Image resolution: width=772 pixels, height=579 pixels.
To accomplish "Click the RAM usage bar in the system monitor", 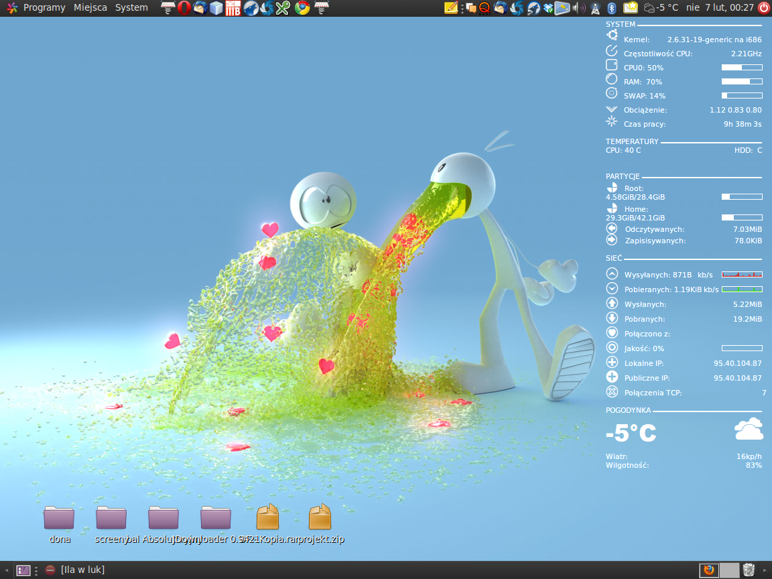I will [x=742, y=82].
